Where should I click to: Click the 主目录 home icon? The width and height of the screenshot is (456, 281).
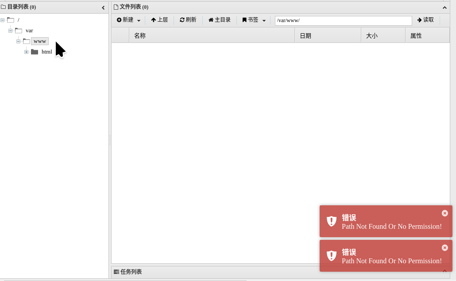coord(210,20)
